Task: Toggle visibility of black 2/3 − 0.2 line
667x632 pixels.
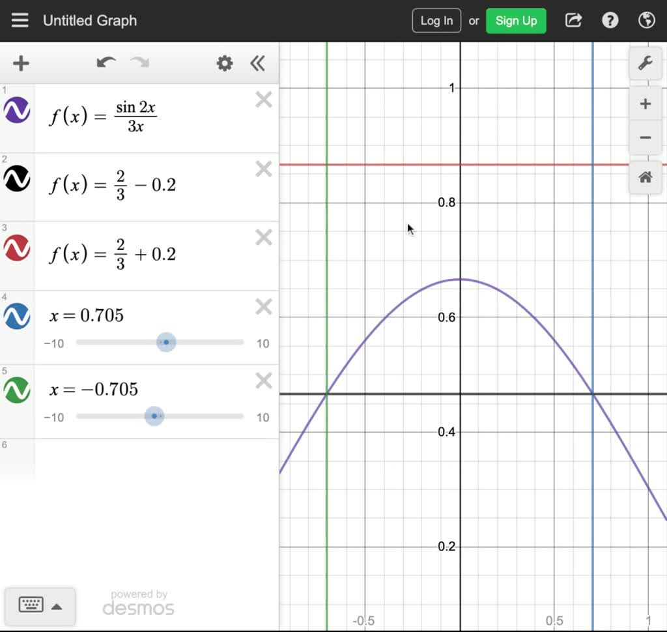Action: [17, 178]
